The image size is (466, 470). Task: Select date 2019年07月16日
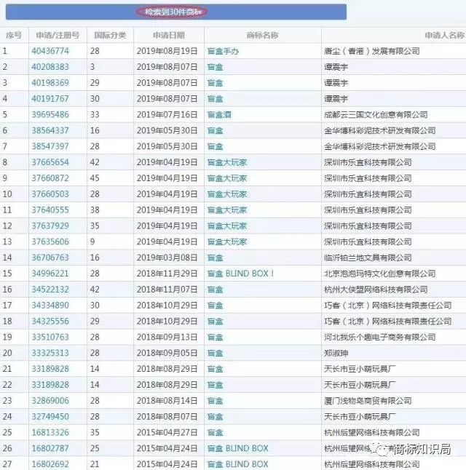pos(167,114)
